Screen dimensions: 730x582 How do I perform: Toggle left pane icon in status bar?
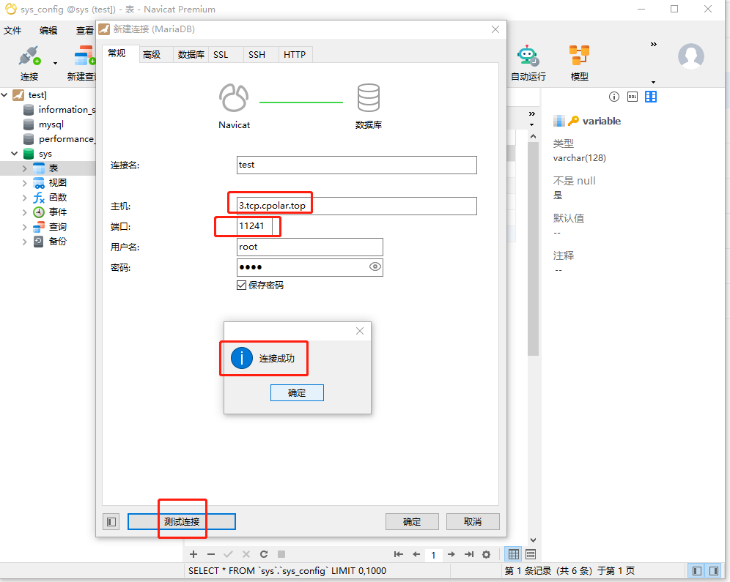[698, 571]
